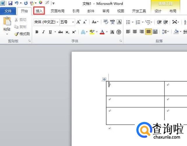Click the table move handle

point(104,79)
